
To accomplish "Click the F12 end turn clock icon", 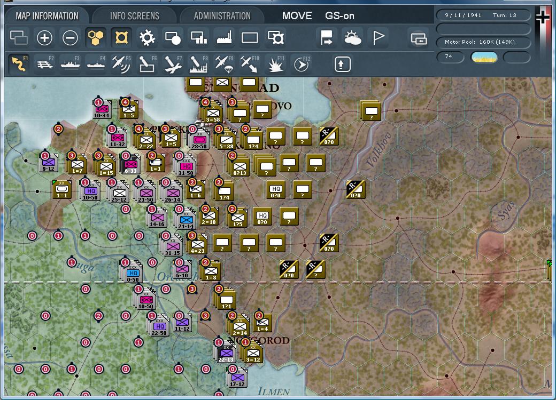I will (x=299, y=63).
